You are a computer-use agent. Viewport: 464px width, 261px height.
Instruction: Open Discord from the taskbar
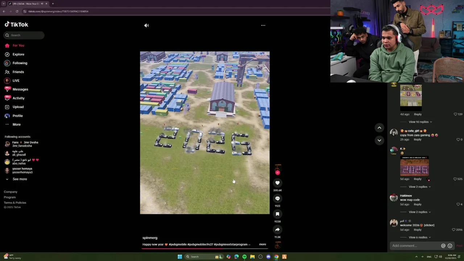coord(268,257)
